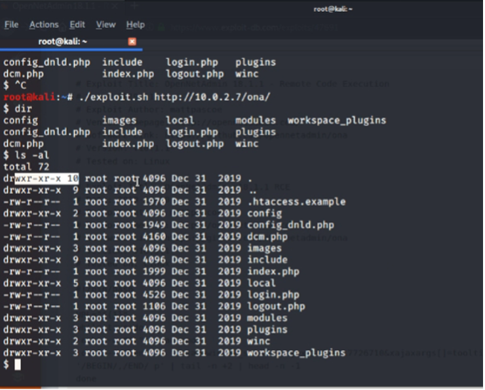485x390 pixels.
Task: Open the Edit menu
Action: click(77, 24)
